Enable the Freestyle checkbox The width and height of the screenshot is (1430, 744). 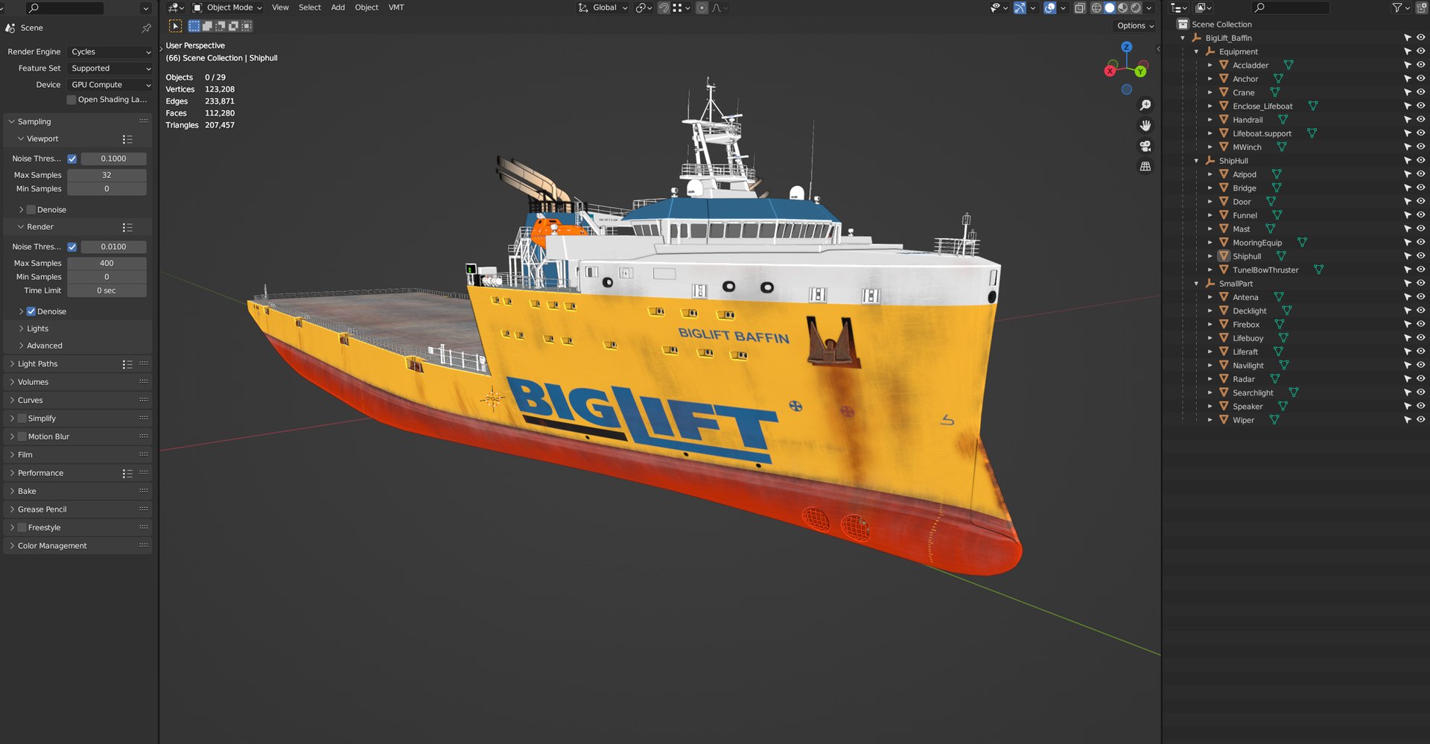[x=22, y=527]
